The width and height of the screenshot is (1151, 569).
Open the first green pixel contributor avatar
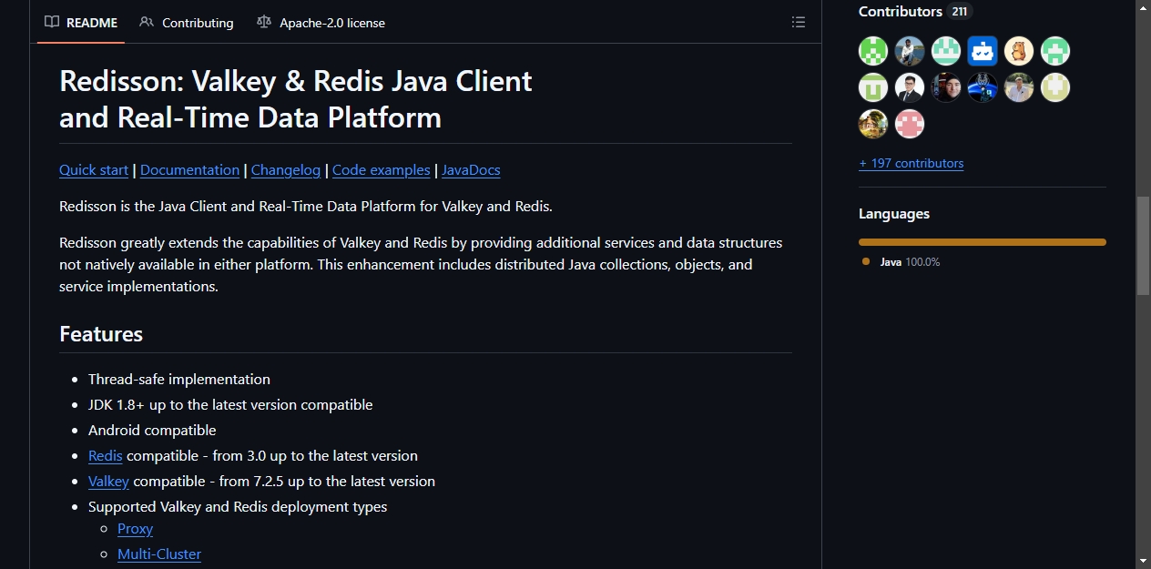(x=873, y=51)
